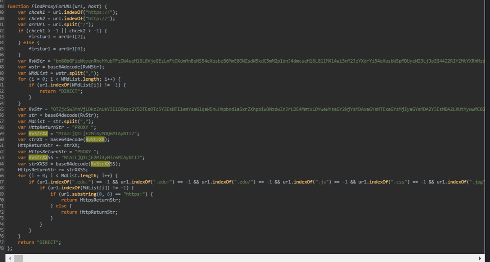Click the horizontal scrollbar thumb
490x262 pixels.
(x=19, y=258)
